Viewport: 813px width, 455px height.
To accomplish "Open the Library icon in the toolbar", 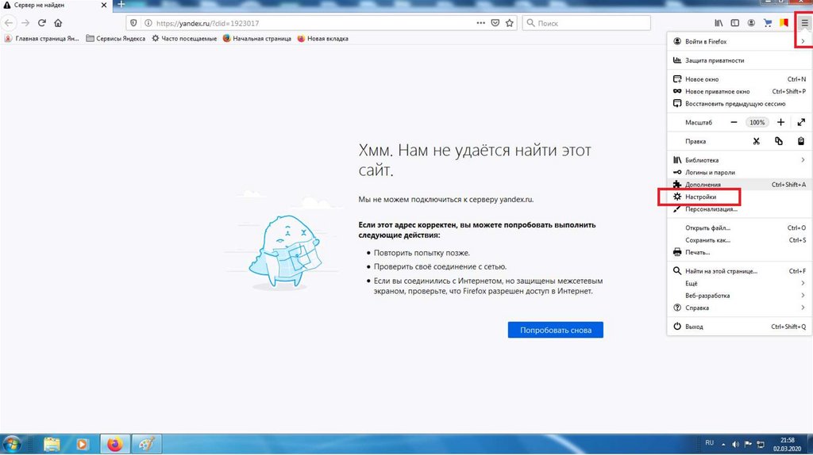I will coord(719,23).
